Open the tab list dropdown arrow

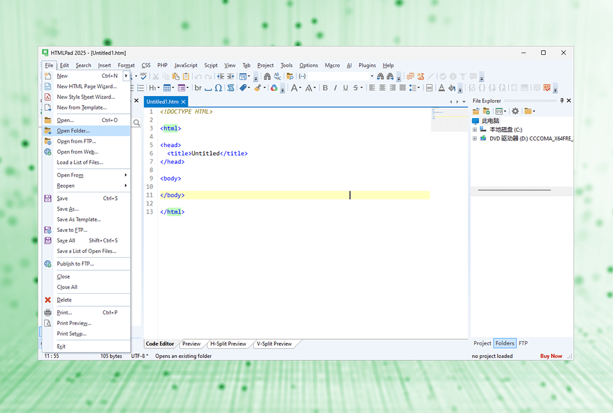click(464, 102)
